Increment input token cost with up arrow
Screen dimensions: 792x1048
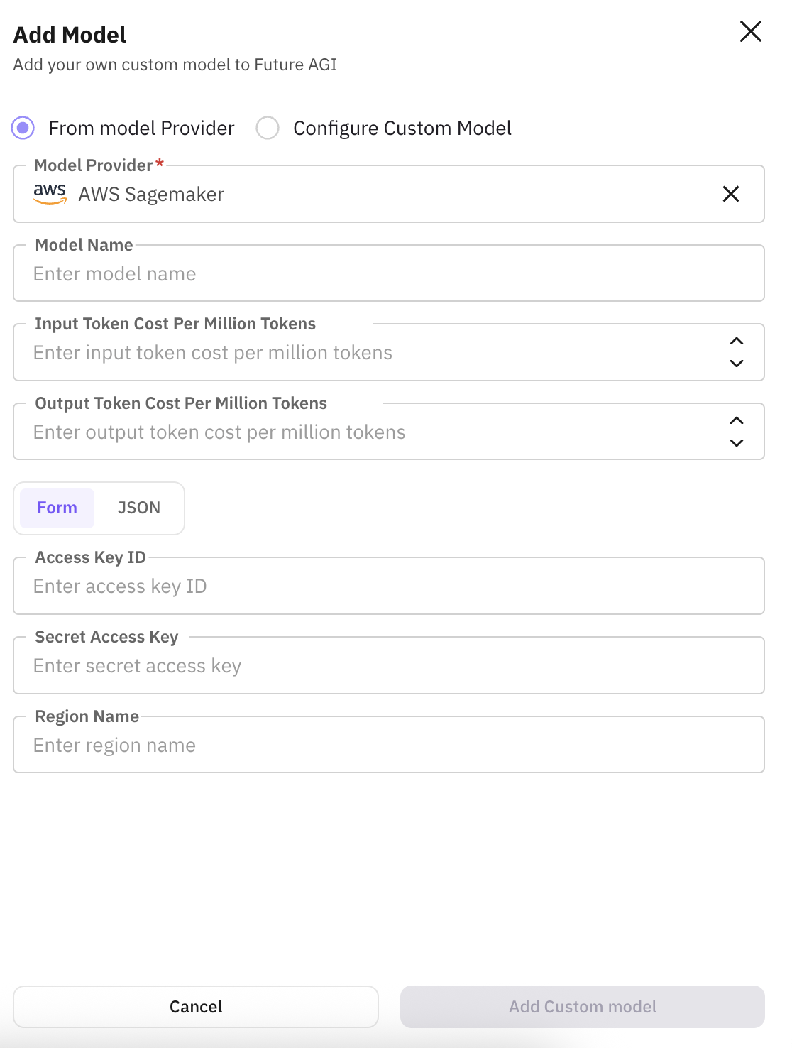coord(737,342)
